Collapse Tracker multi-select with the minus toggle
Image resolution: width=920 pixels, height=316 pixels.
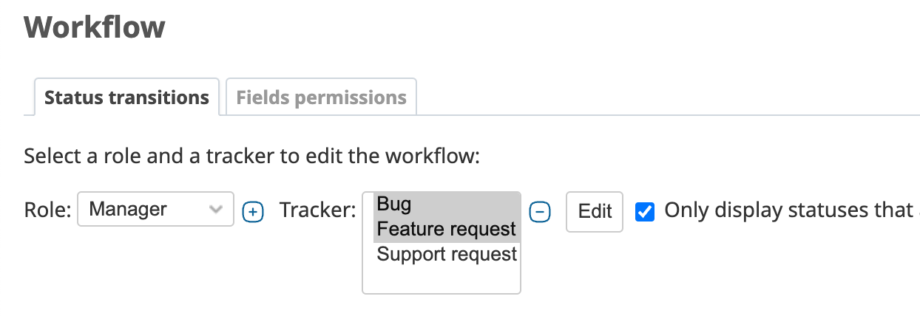pyautogui.click(x=541, y=212)
